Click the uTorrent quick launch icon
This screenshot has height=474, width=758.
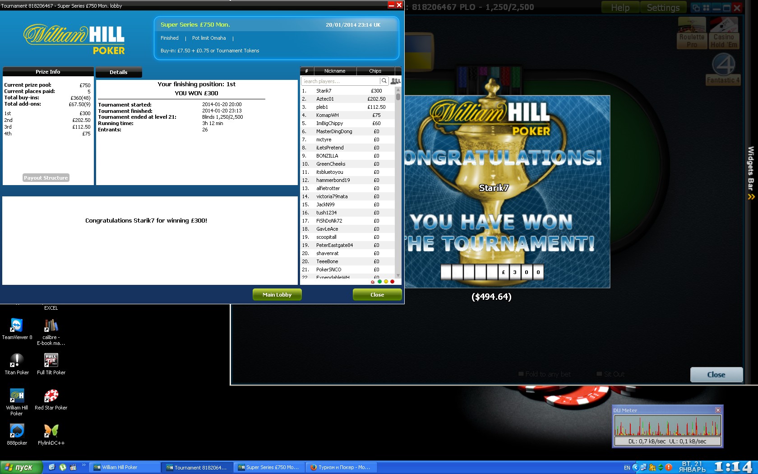[63, 467]
